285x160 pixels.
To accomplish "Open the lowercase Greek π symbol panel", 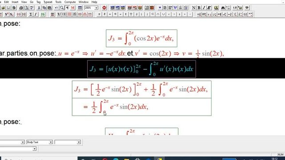I will click(99, 14).
